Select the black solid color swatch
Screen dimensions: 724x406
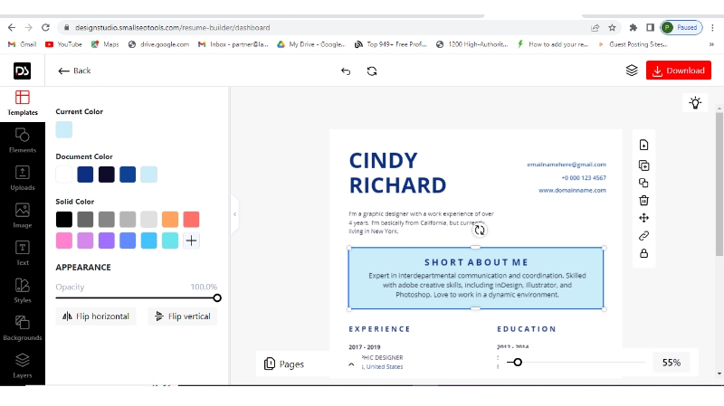coord(64,220)
